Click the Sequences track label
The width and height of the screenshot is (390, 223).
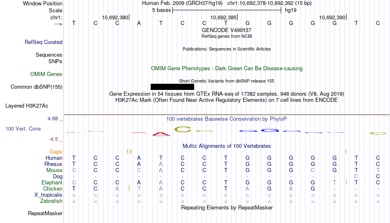point(49,55)
